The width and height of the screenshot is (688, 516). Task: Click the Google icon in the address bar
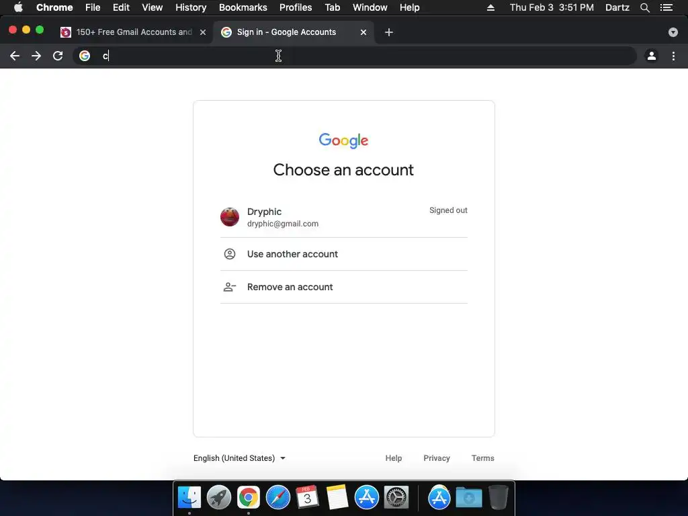[x=85, y=56]
